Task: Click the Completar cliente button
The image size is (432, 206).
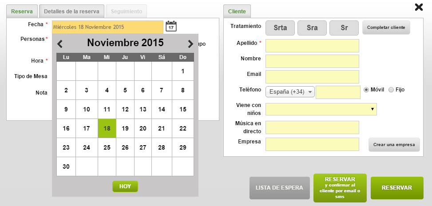Action: click(386, 28)
